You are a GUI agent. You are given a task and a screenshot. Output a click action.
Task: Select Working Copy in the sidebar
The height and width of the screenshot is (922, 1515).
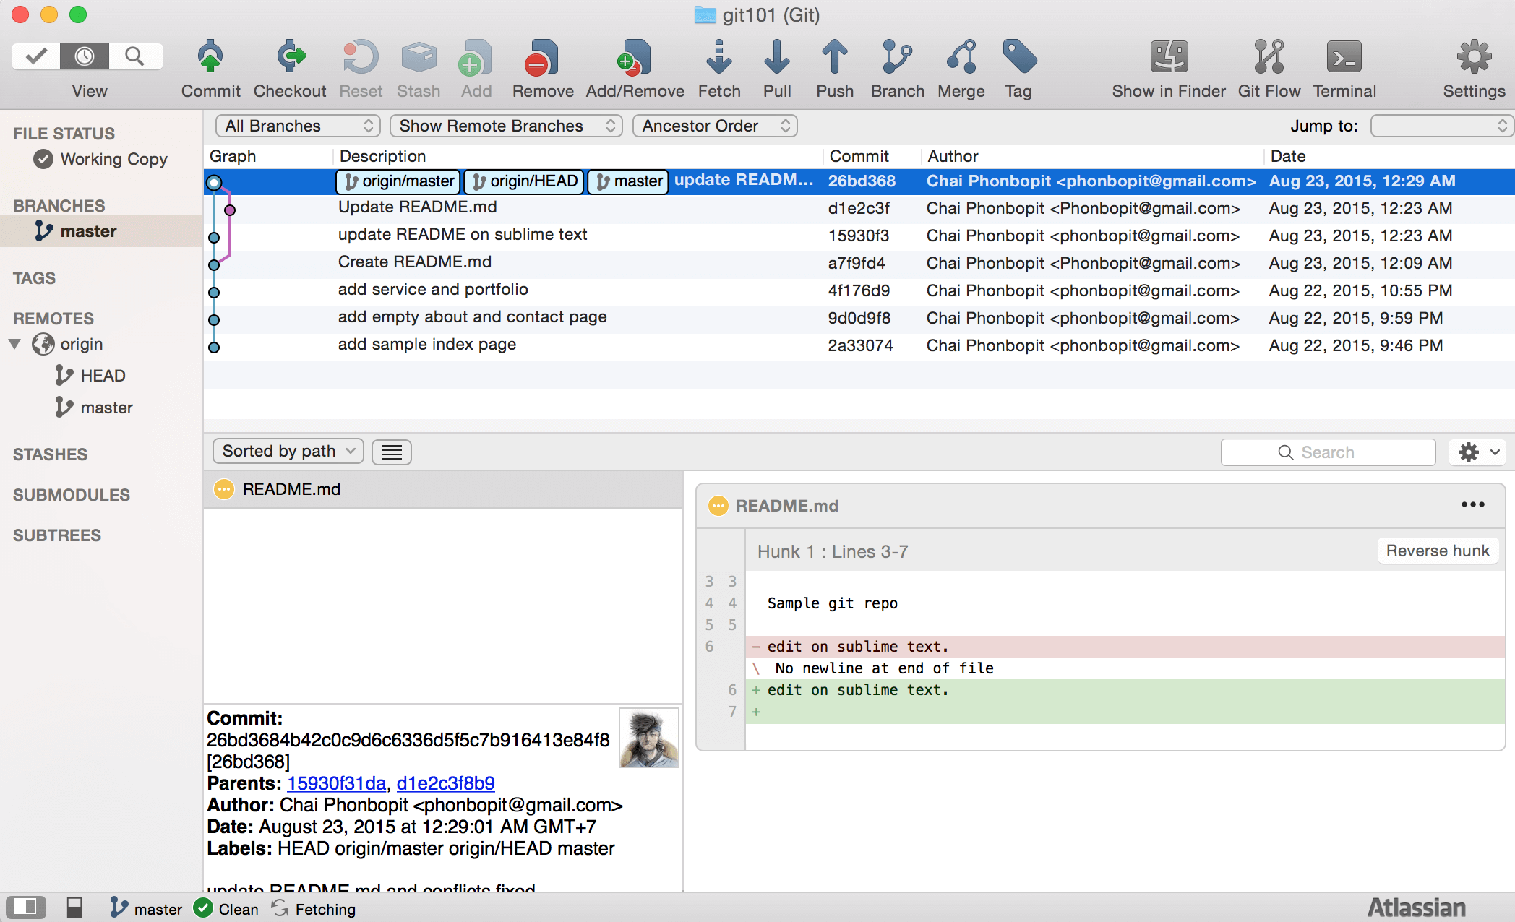pos(113,159)
